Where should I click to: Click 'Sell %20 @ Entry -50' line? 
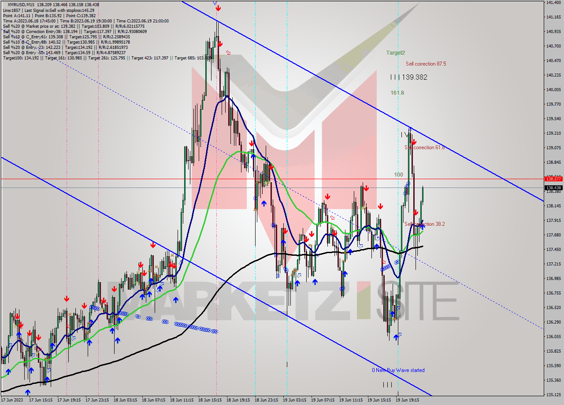pos(65,53)
